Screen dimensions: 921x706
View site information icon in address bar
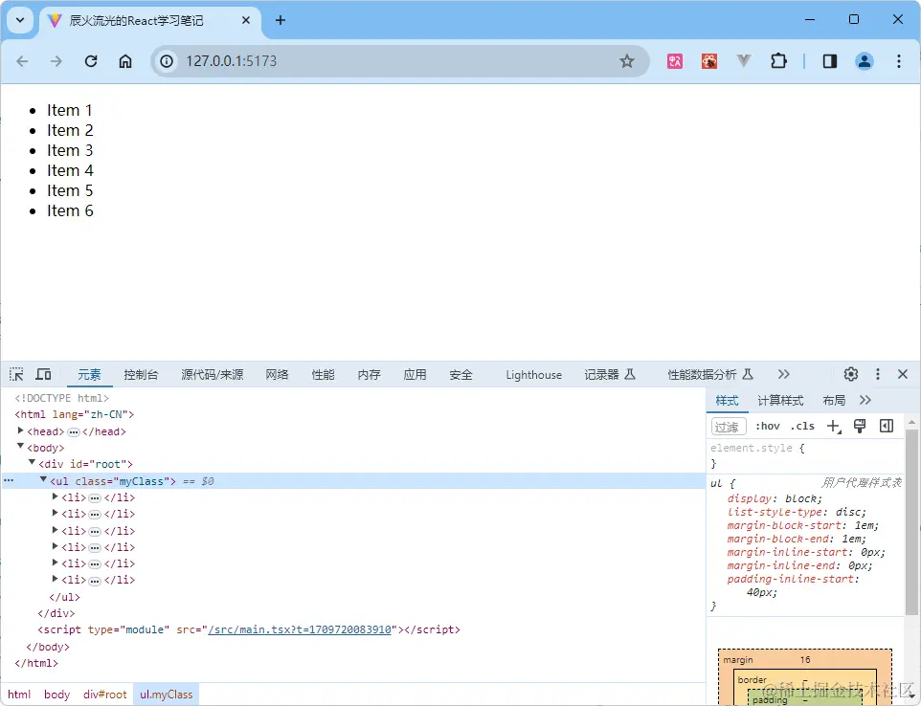click(167, 61)
